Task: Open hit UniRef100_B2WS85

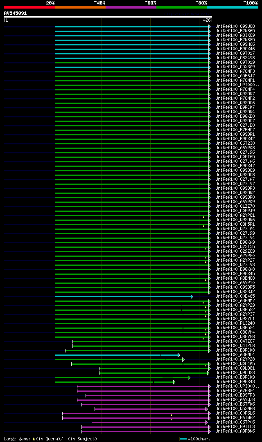Action: (x=235, y=40)
